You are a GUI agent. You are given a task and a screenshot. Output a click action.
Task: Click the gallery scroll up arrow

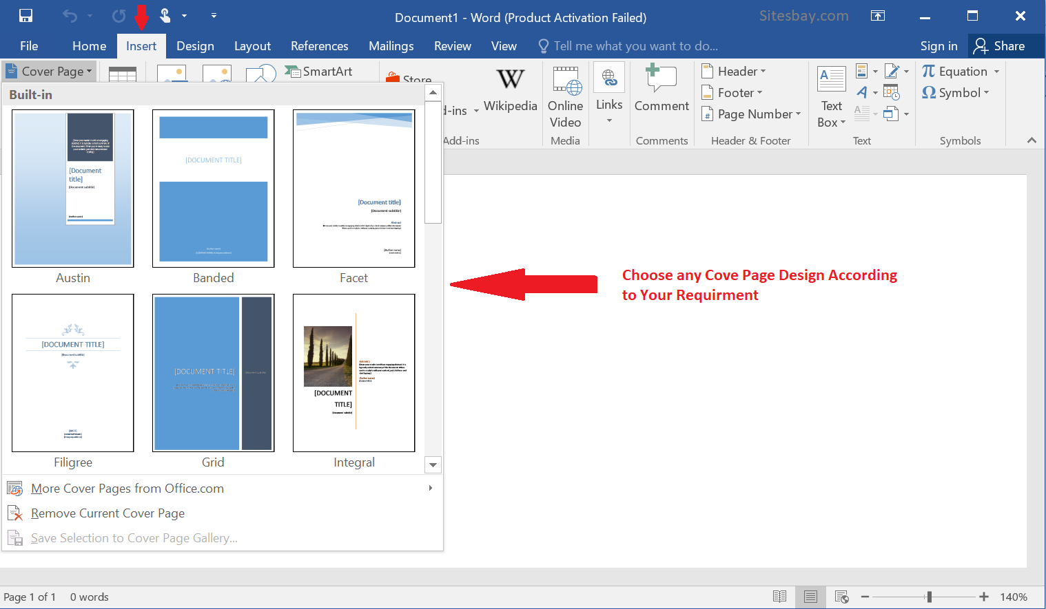433,92
